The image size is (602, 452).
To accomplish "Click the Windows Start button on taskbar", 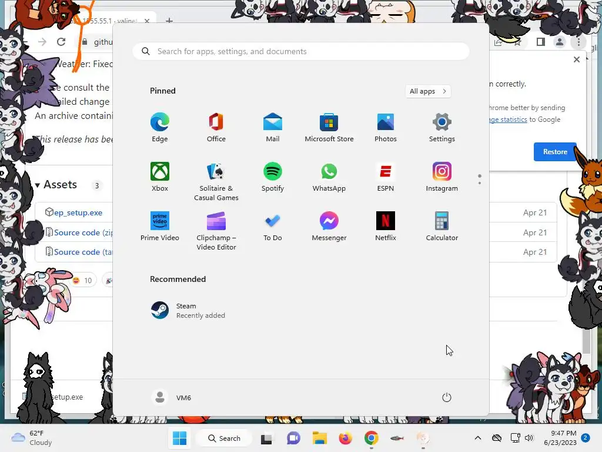I will pyautogui.click(x=180, y=438).
